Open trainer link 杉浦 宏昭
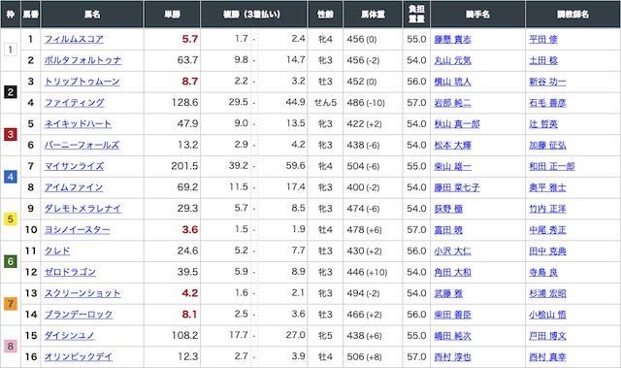The image size is (621, 368). [547, 293]
